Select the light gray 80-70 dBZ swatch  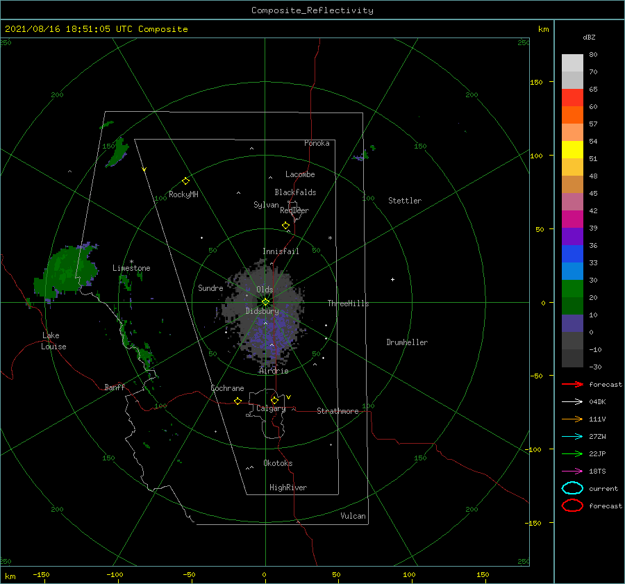click(x=572, y=63)
